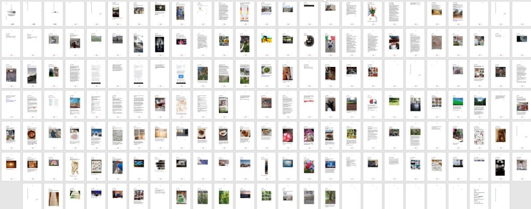Open page with cloudy sky photo
The image size is (531, 209).
[138, 42]
